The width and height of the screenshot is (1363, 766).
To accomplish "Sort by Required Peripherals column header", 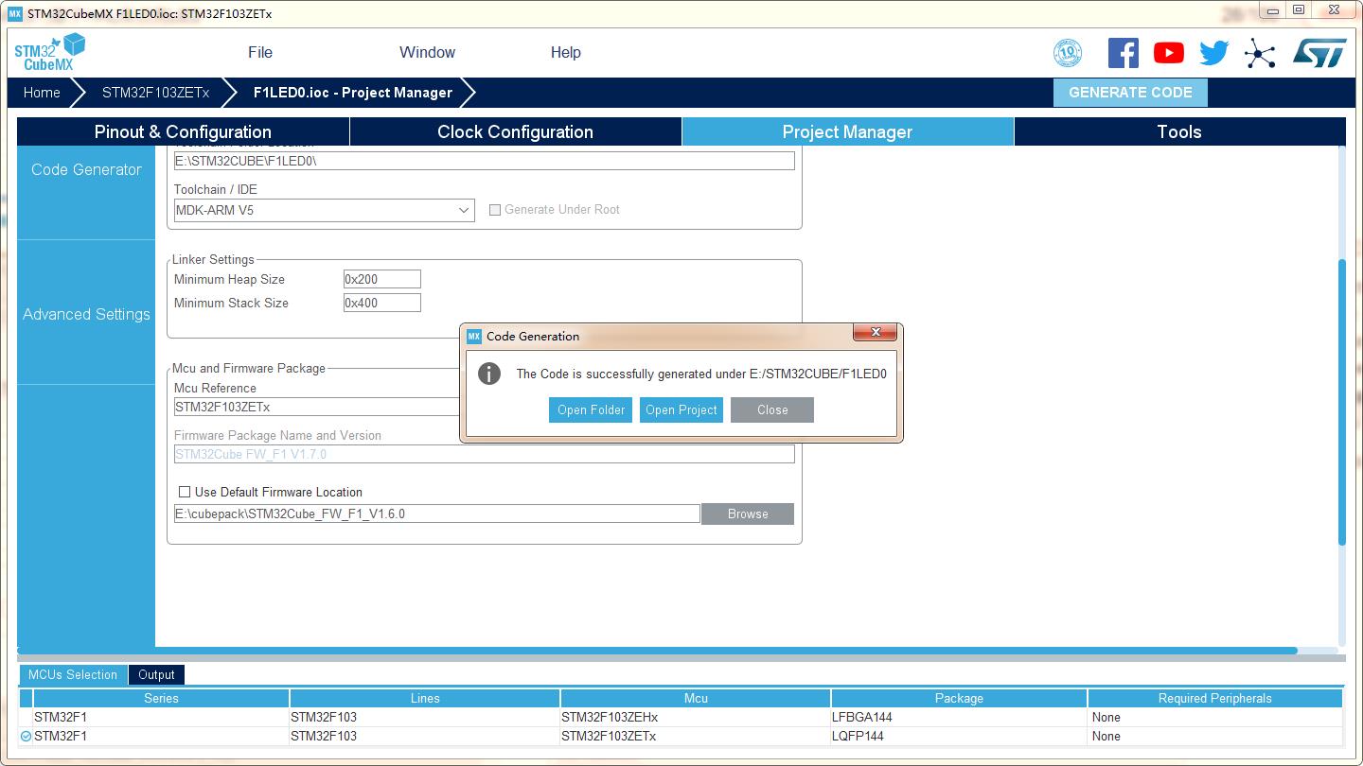I will tap(1215, 698).
